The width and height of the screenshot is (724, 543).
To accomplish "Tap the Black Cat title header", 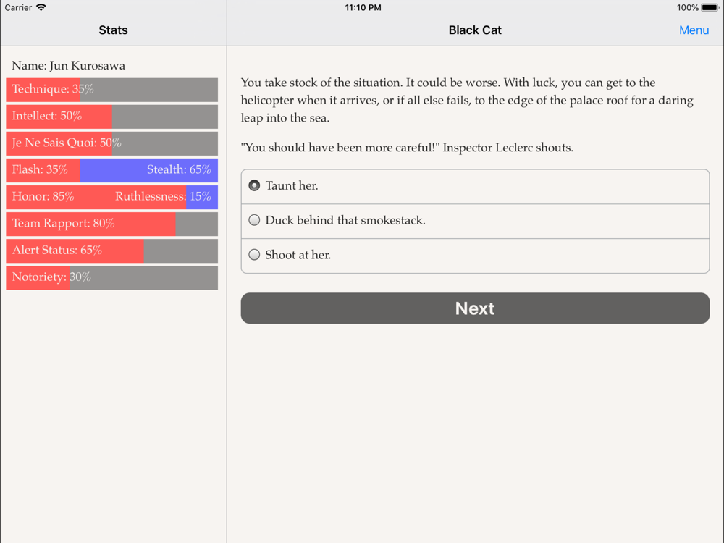I will tap(475, 30).
